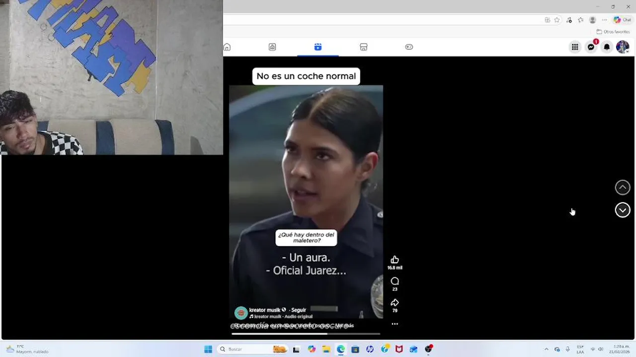Open OBS recording app taskbar icon
636x357 pixels.
pyautogui.click(x=428, y=349)
